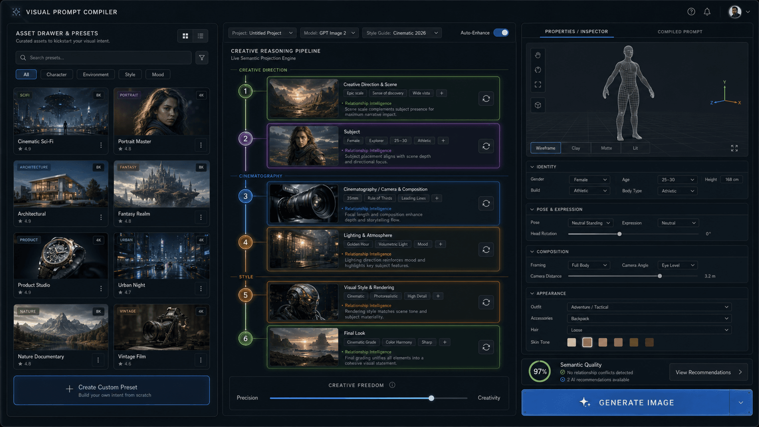Open the Project dropdown

point(262,33)
